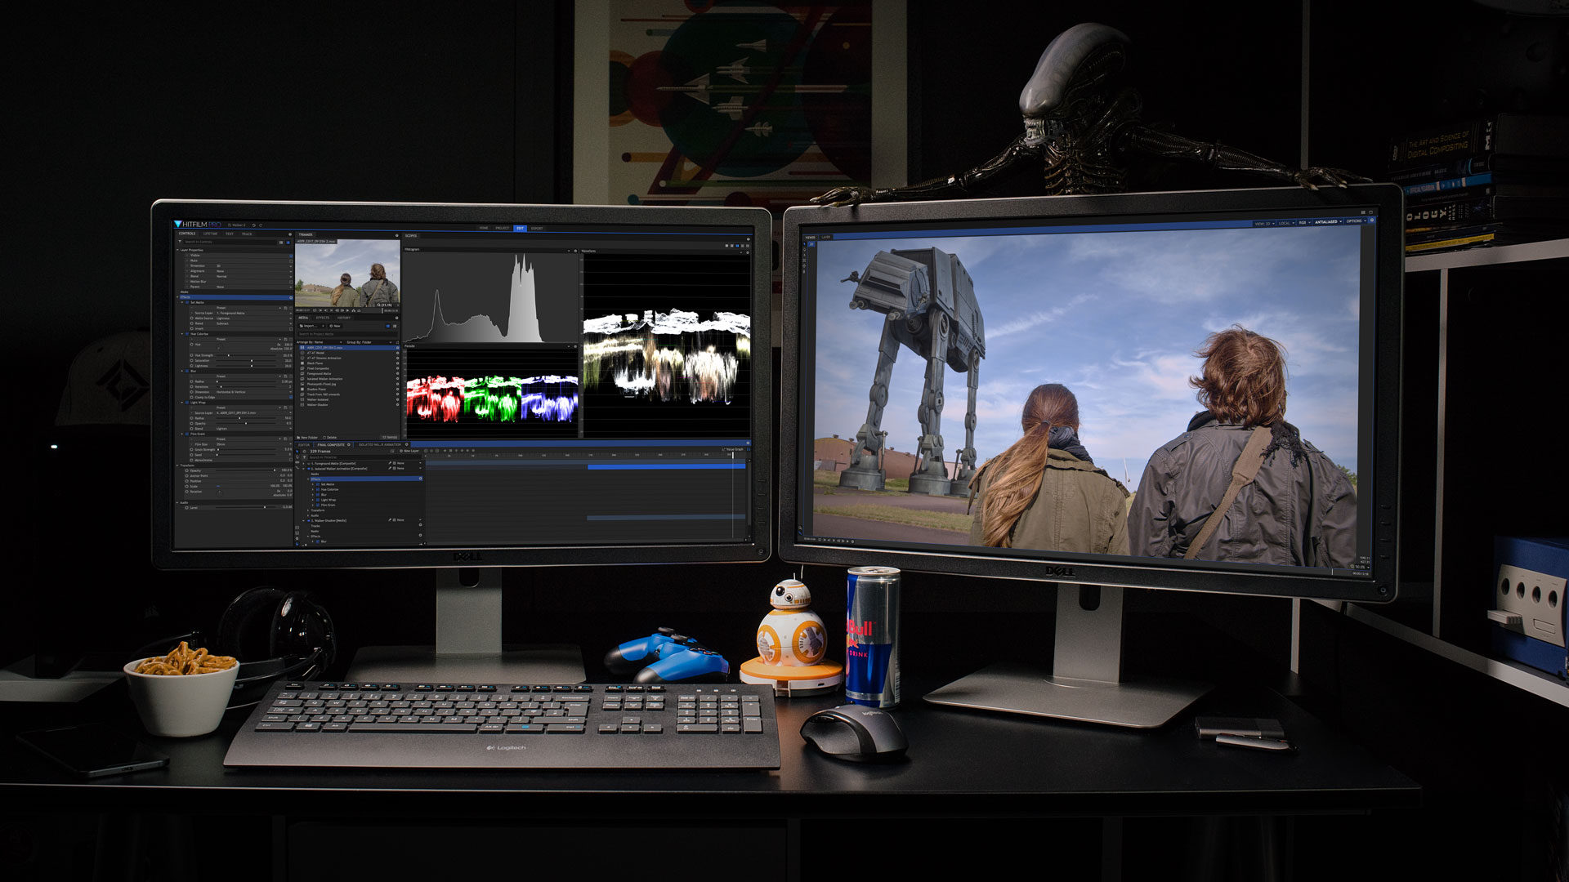The image size is (1569, 882).
Task: Click New Folder in Media panel
Action: (307, 437)
